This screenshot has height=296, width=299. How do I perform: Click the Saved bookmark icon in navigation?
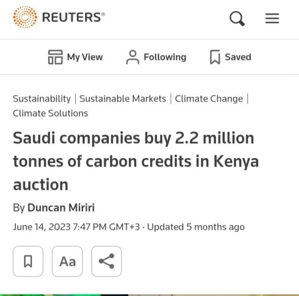tap(215, 57)
